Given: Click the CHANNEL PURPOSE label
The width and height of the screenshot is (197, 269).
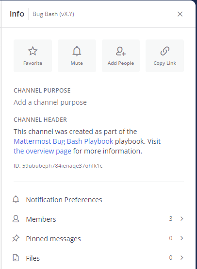Looking at the screenshot, I should pos(42,91).
